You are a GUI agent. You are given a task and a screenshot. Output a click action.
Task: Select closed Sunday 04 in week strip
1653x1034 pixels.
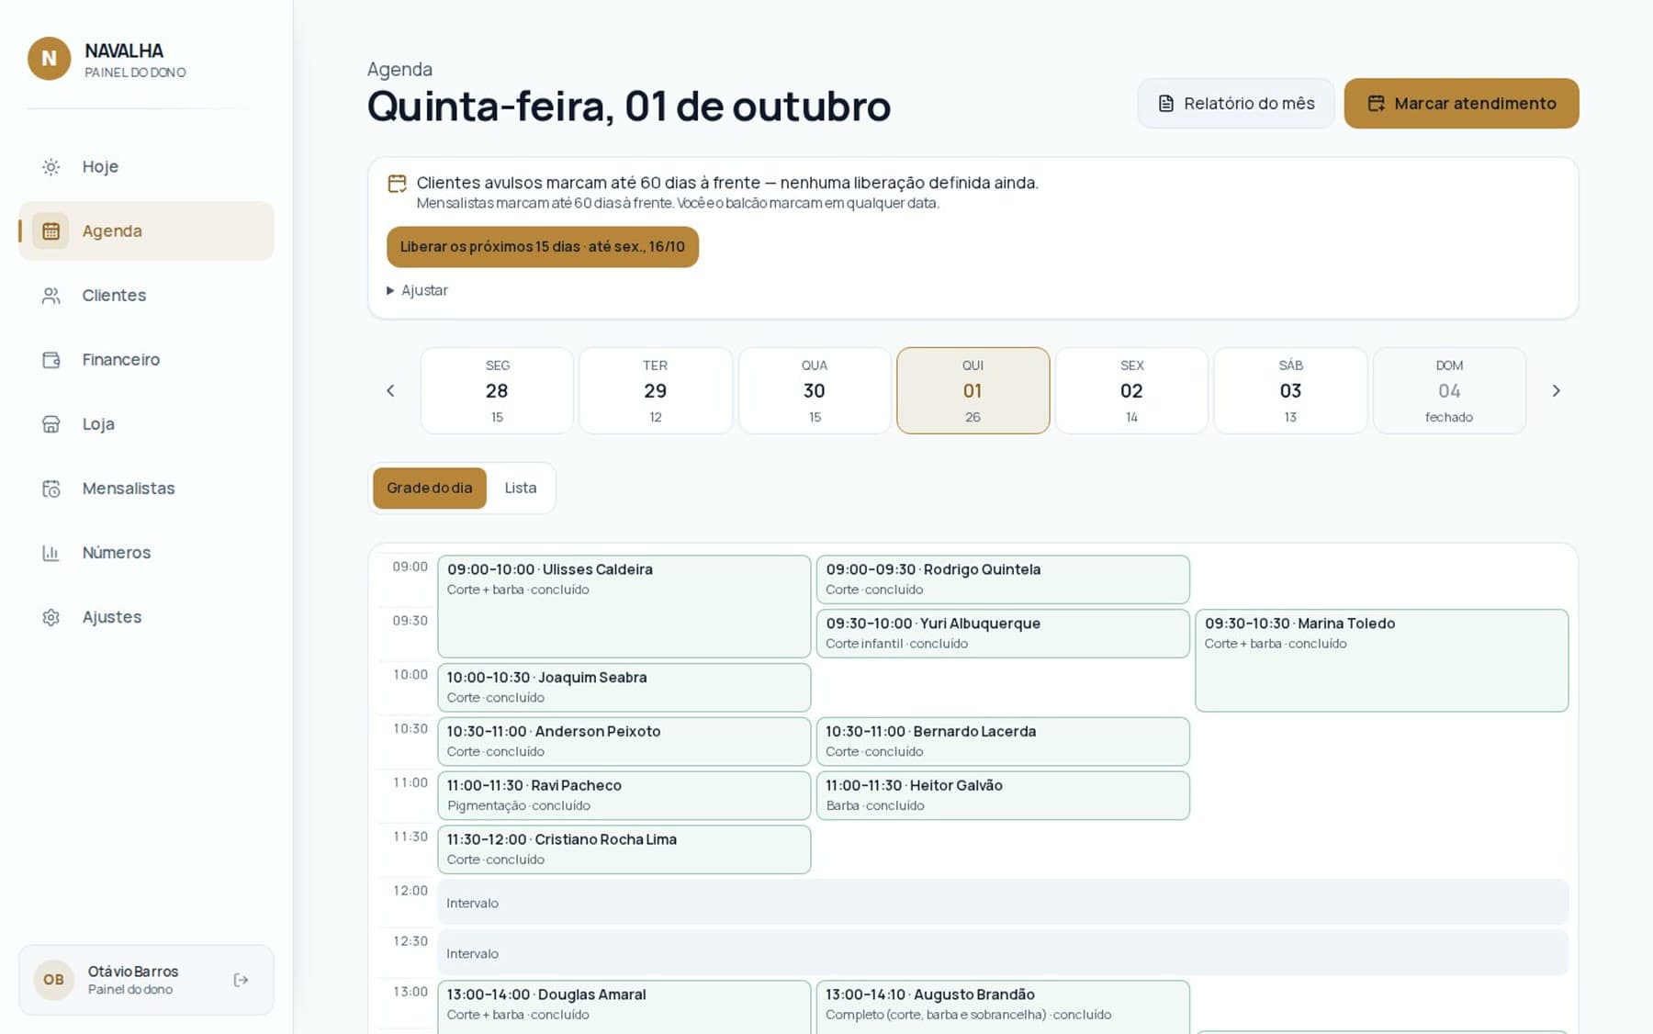tap(1449, 390)
